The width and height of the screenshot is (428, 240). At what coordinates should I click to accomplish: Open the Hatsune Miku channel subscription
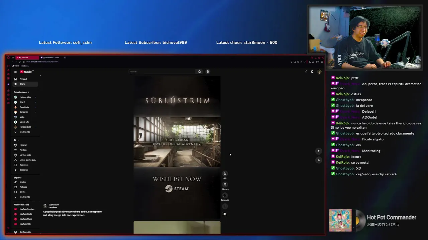pyautogui.click(x=26, y=97)
